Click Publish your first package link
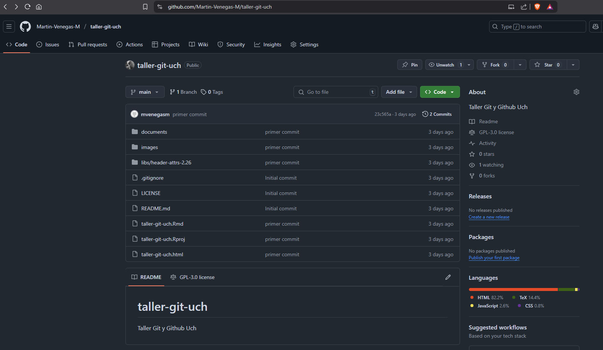 click(494, 258)
